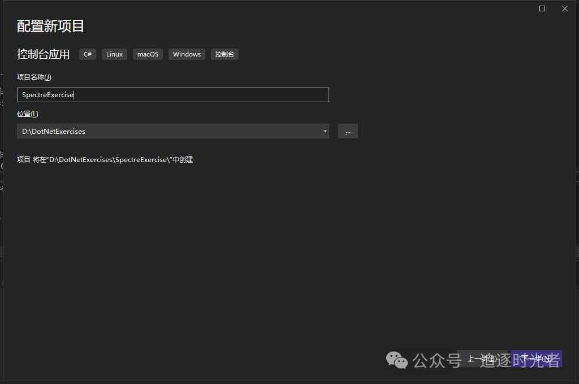Close the configure project dialog
The height and width of the screenshot is (384, 579).
(564, 8)
